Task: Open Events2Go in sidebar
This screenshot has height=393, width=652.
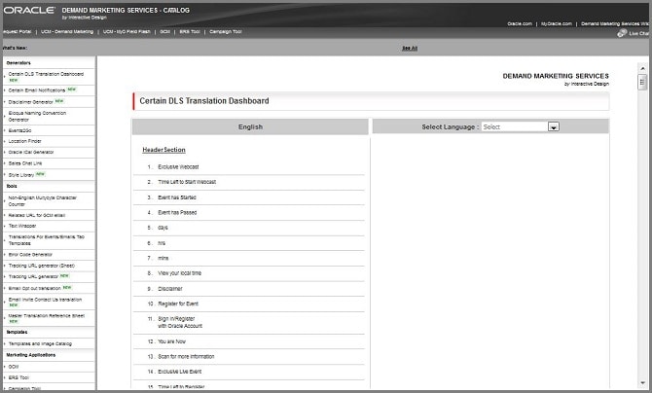Action: (19, 130)
